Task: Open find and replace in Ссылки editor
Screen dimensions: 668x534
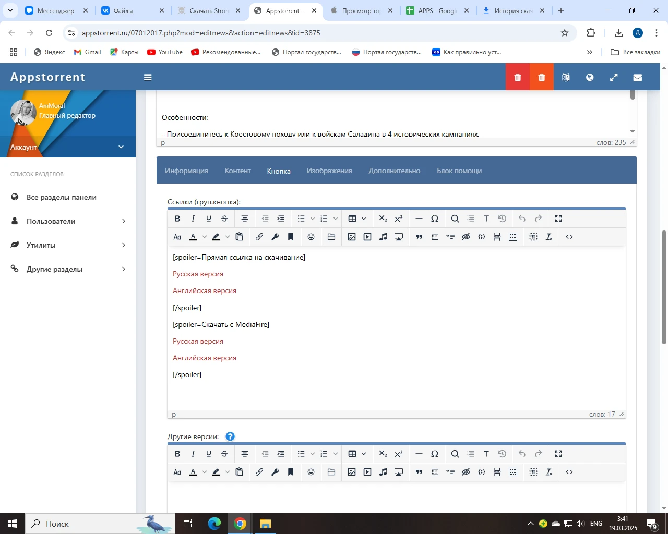Action: 455,219
